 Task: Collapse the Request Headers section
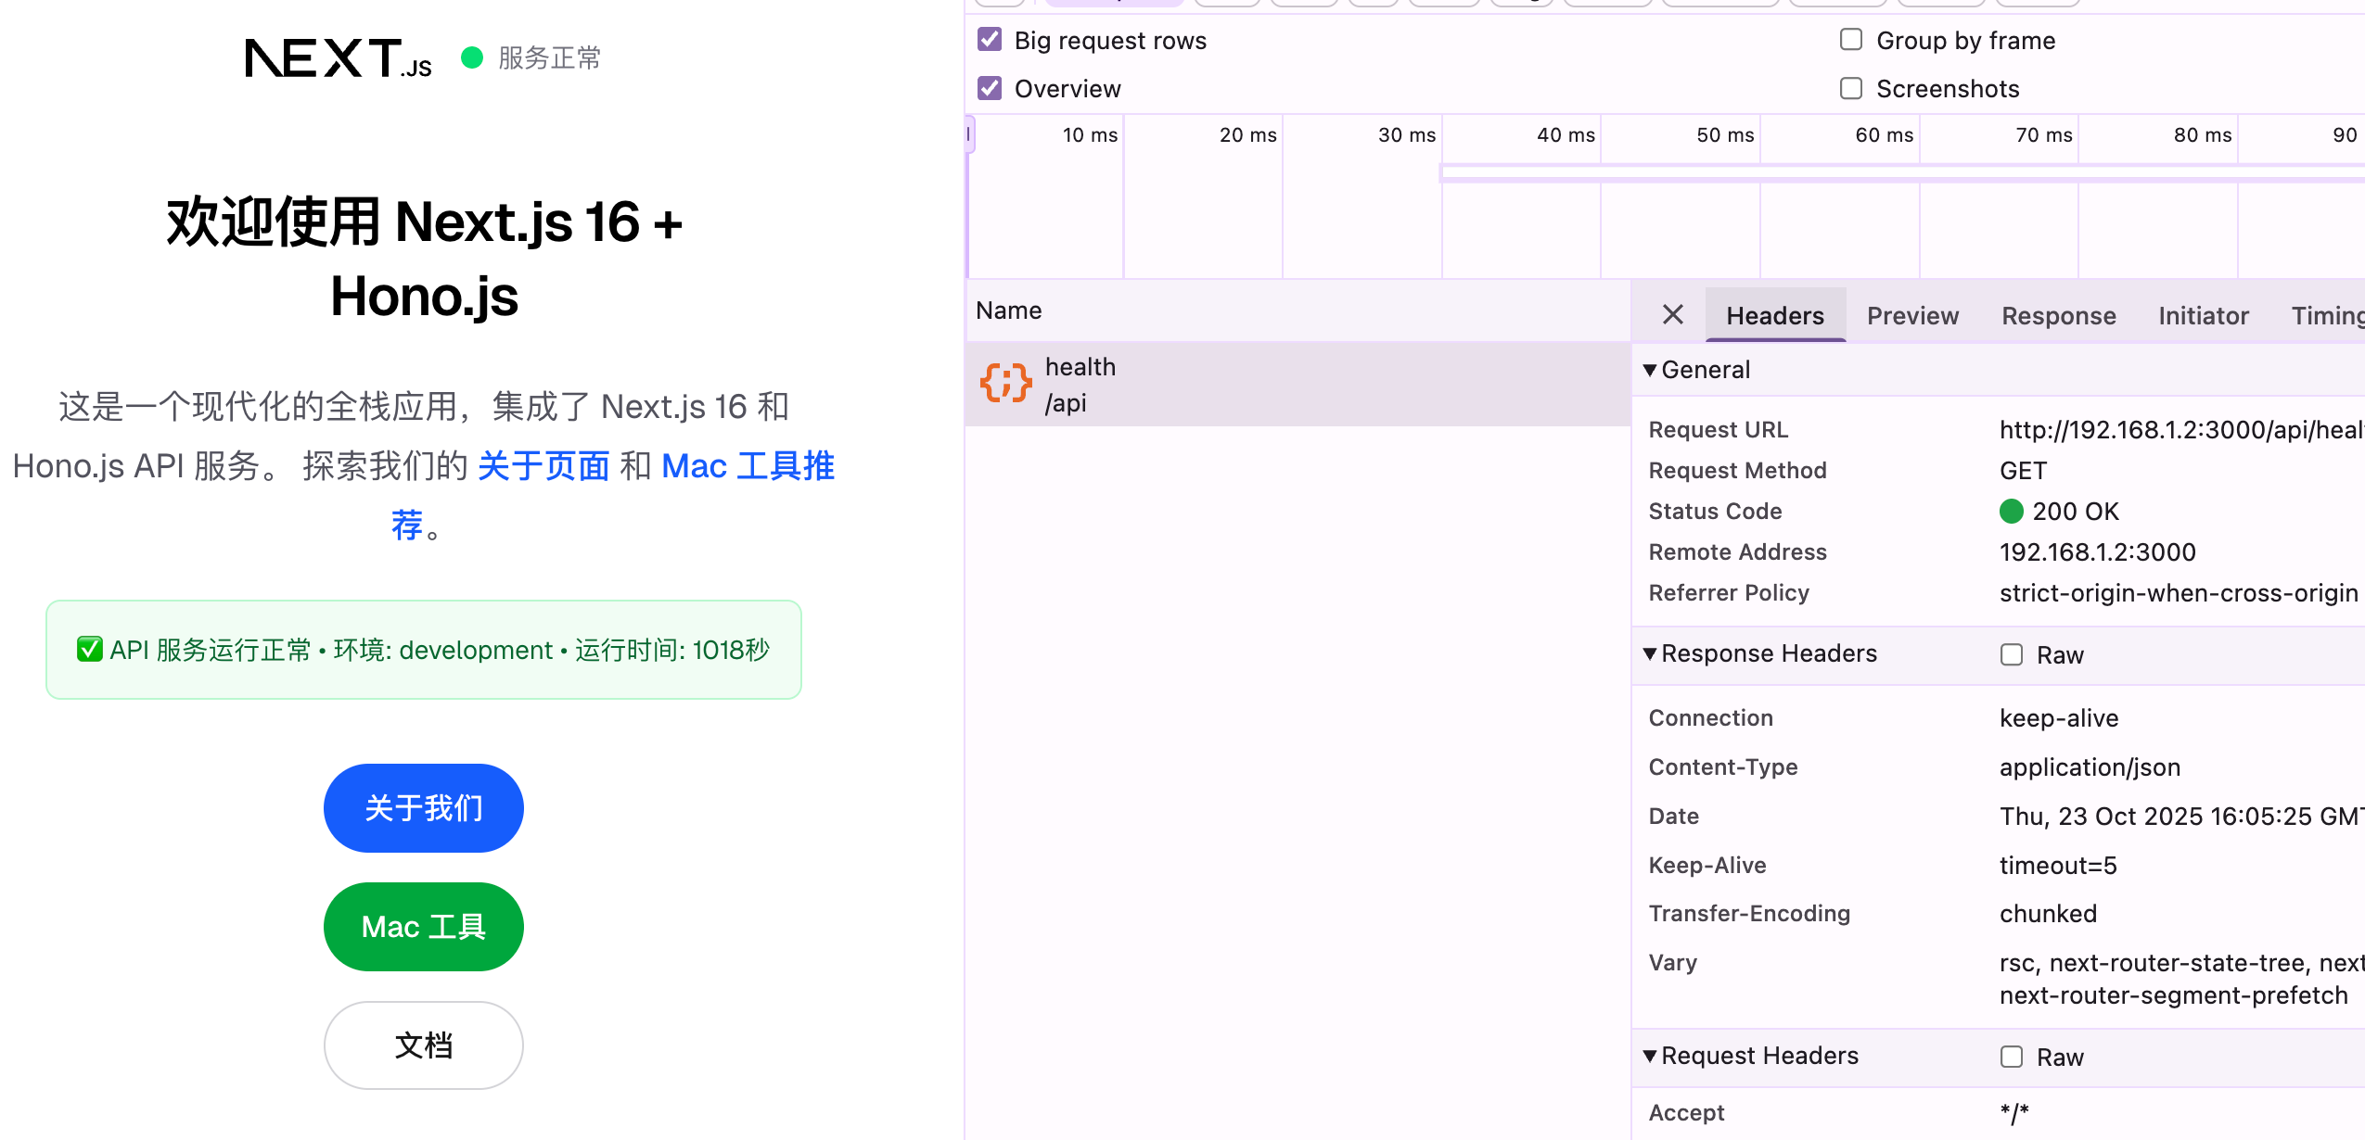pyautogui.click(x=1650, y=1056)
